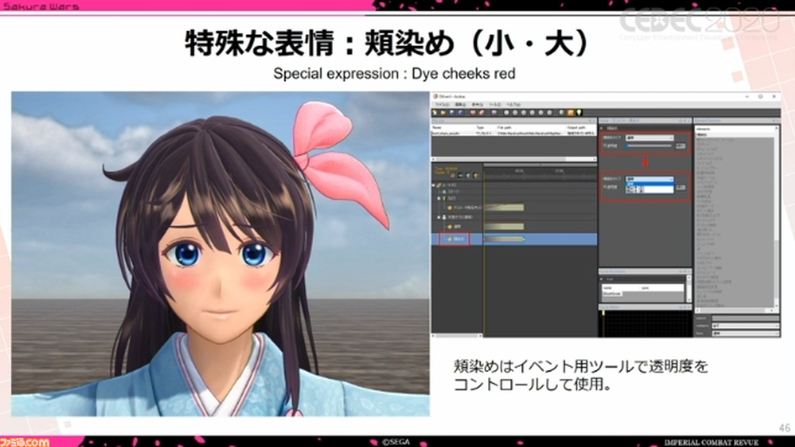Open the category dropdown at bottom right
This screenshot has width=795, height=447.
click(745, 325)
